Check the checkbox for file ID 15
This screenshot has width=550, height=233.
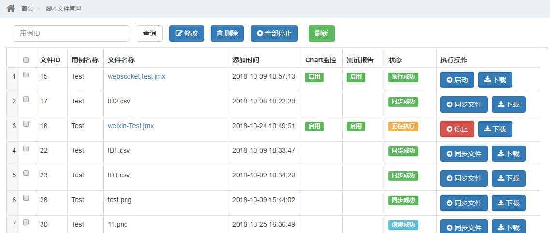point(26,74)
